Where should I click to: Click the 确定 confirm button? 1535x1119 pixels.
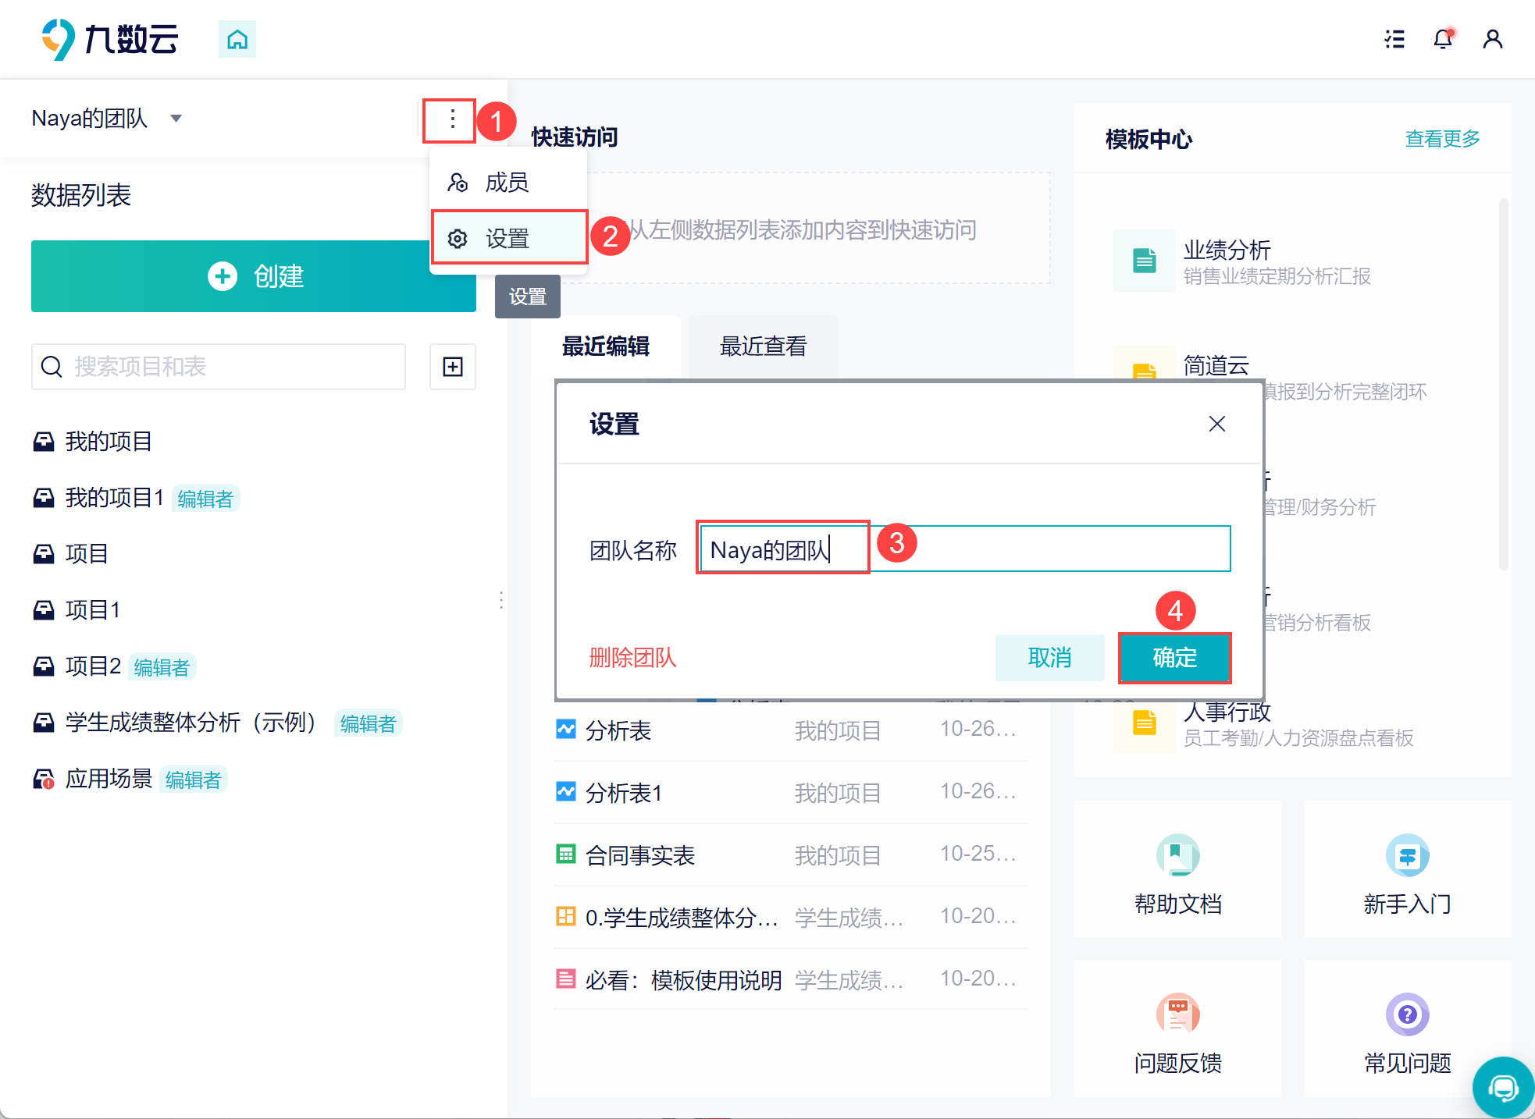tap(1174, 658)
